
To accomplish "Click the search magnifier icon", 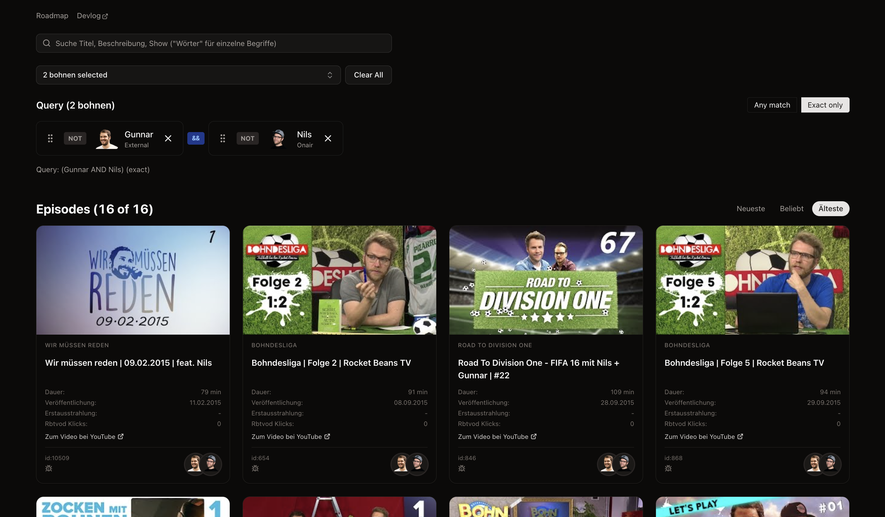I will point(47,43).
